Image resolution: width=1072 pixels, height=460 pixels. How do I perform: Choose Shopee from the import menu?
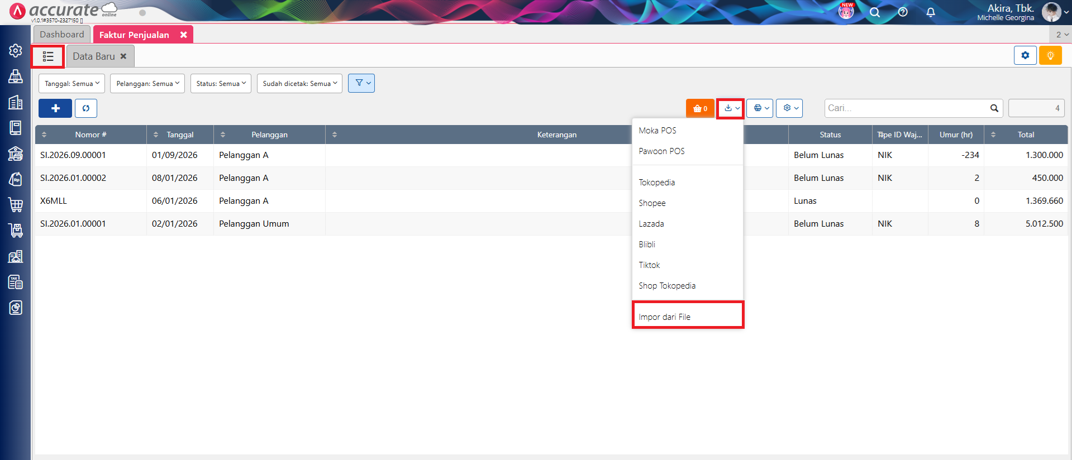click(652, 203)
